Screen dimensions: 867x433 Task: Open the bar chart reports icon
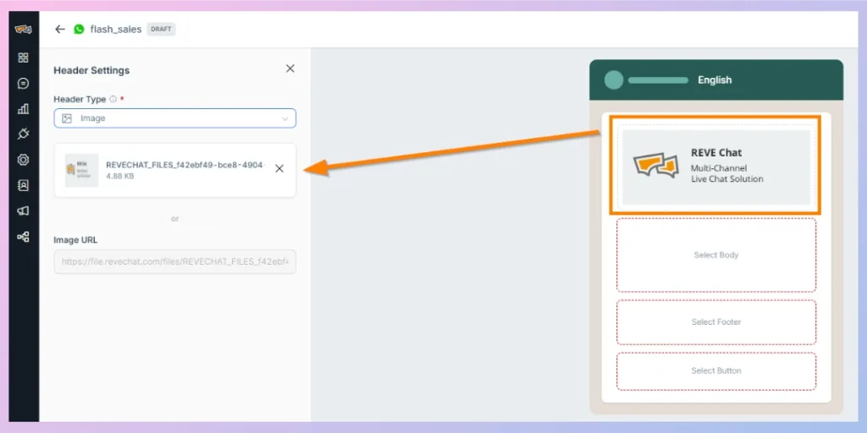[23, 109]
